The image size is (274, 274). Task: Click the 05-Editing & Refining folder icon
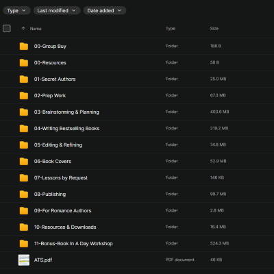[x=24, y=145]
